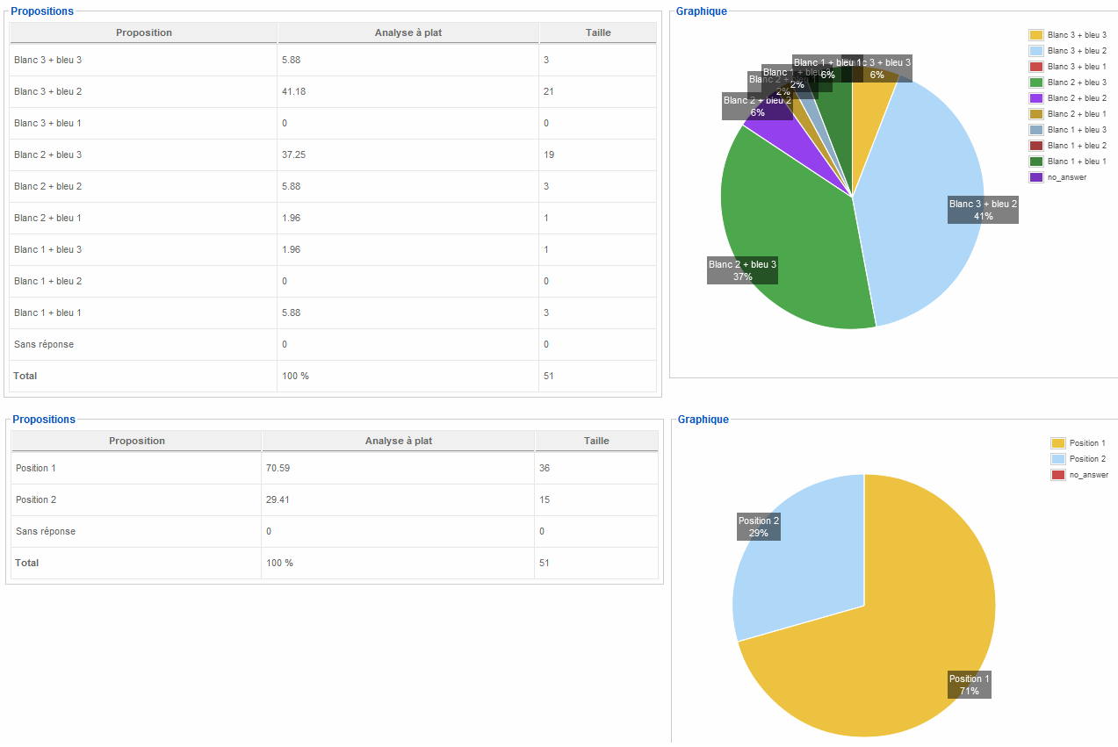Click the purple Blanc 2 + bleu 2 legend swatch
The width and height of the screenshot is (1118, 747).
(1035, 98)
